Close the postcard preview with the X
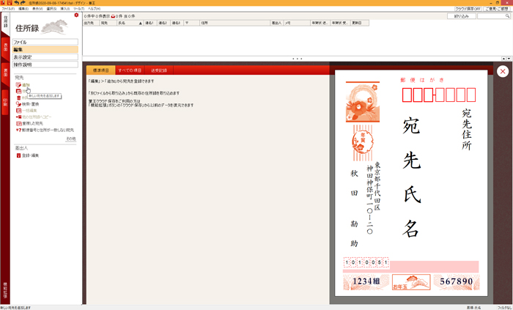513x310 pixels. click(502, 71)
